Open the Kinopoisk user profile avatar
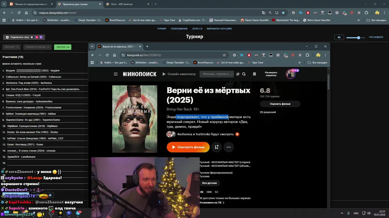 click(x=291, y=74)
